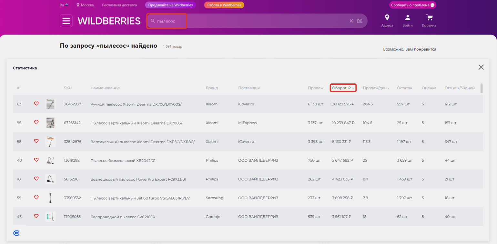
Task: Open thumbnail for Deerma DX115C/DX118C/
Action: (x=50, y=141)
